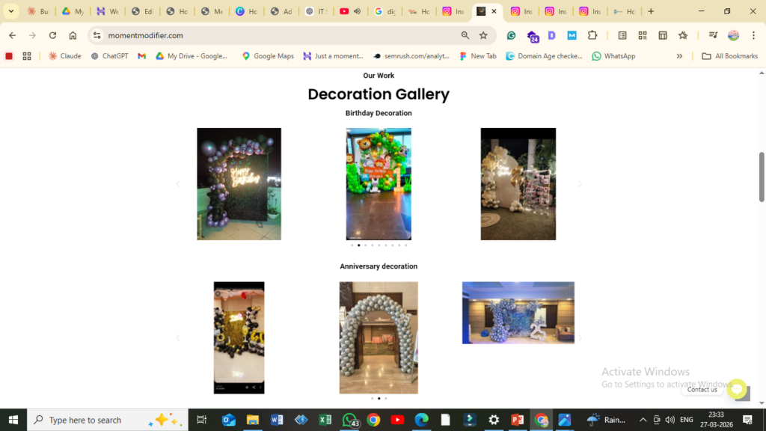The height and width of the screenshot is (431, 766).
Task: Select second dot of Birthday Decoration carousel
Action: click(358, 245)
